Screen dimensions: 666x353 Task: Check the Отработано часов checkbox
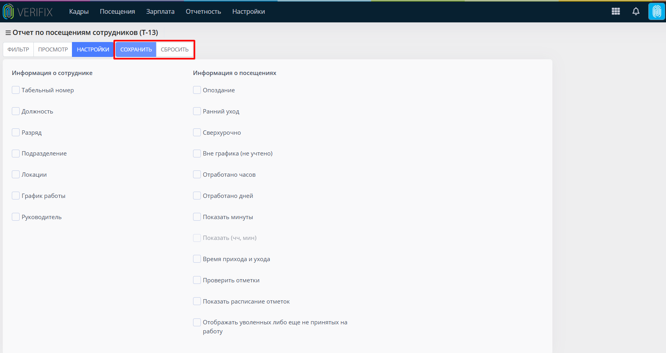197,174
